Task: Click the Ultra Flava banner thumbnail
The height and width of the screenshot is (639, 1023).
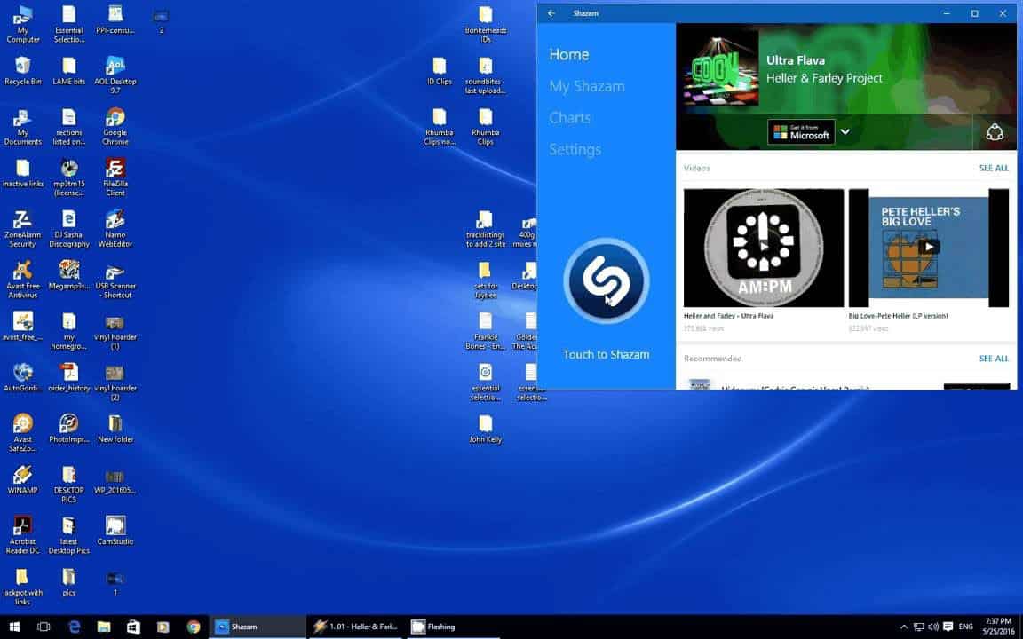Action: (719, 68)
